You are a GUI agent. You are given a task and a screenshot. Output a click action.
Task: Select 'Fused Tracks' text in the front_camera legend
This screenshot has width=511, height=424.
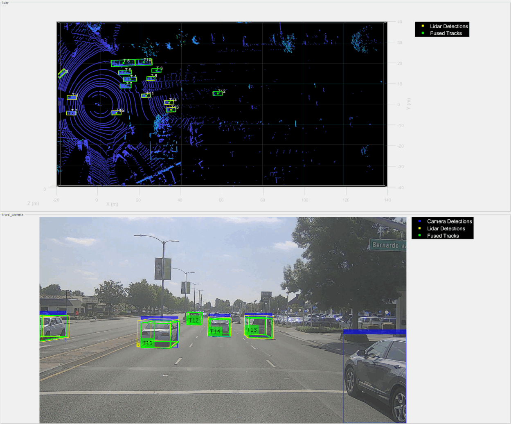coord(443,236)
